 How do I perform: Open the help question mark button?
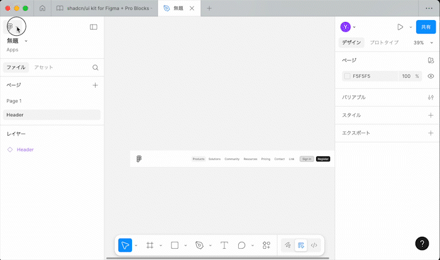coord(422,244)
